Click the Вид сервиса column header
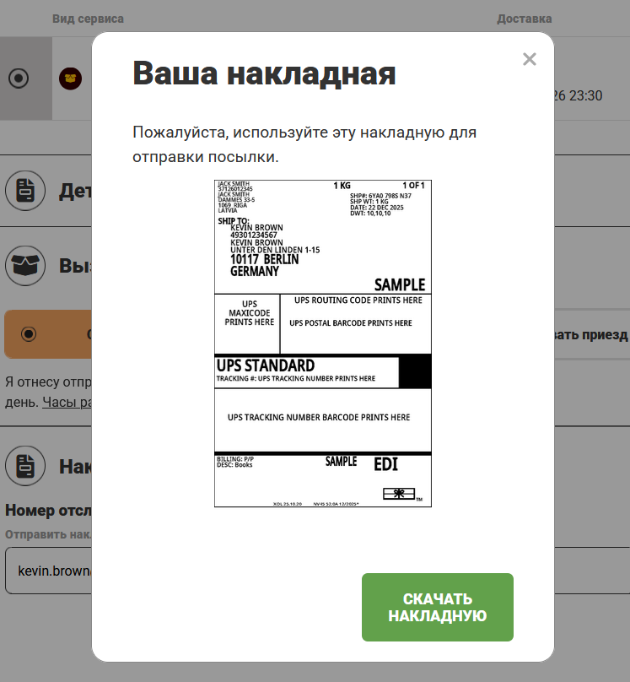 (x=88, y=19)
